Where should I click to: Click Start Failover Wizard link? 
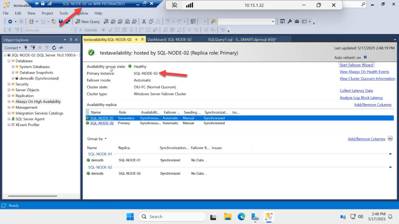click(356, 65)
